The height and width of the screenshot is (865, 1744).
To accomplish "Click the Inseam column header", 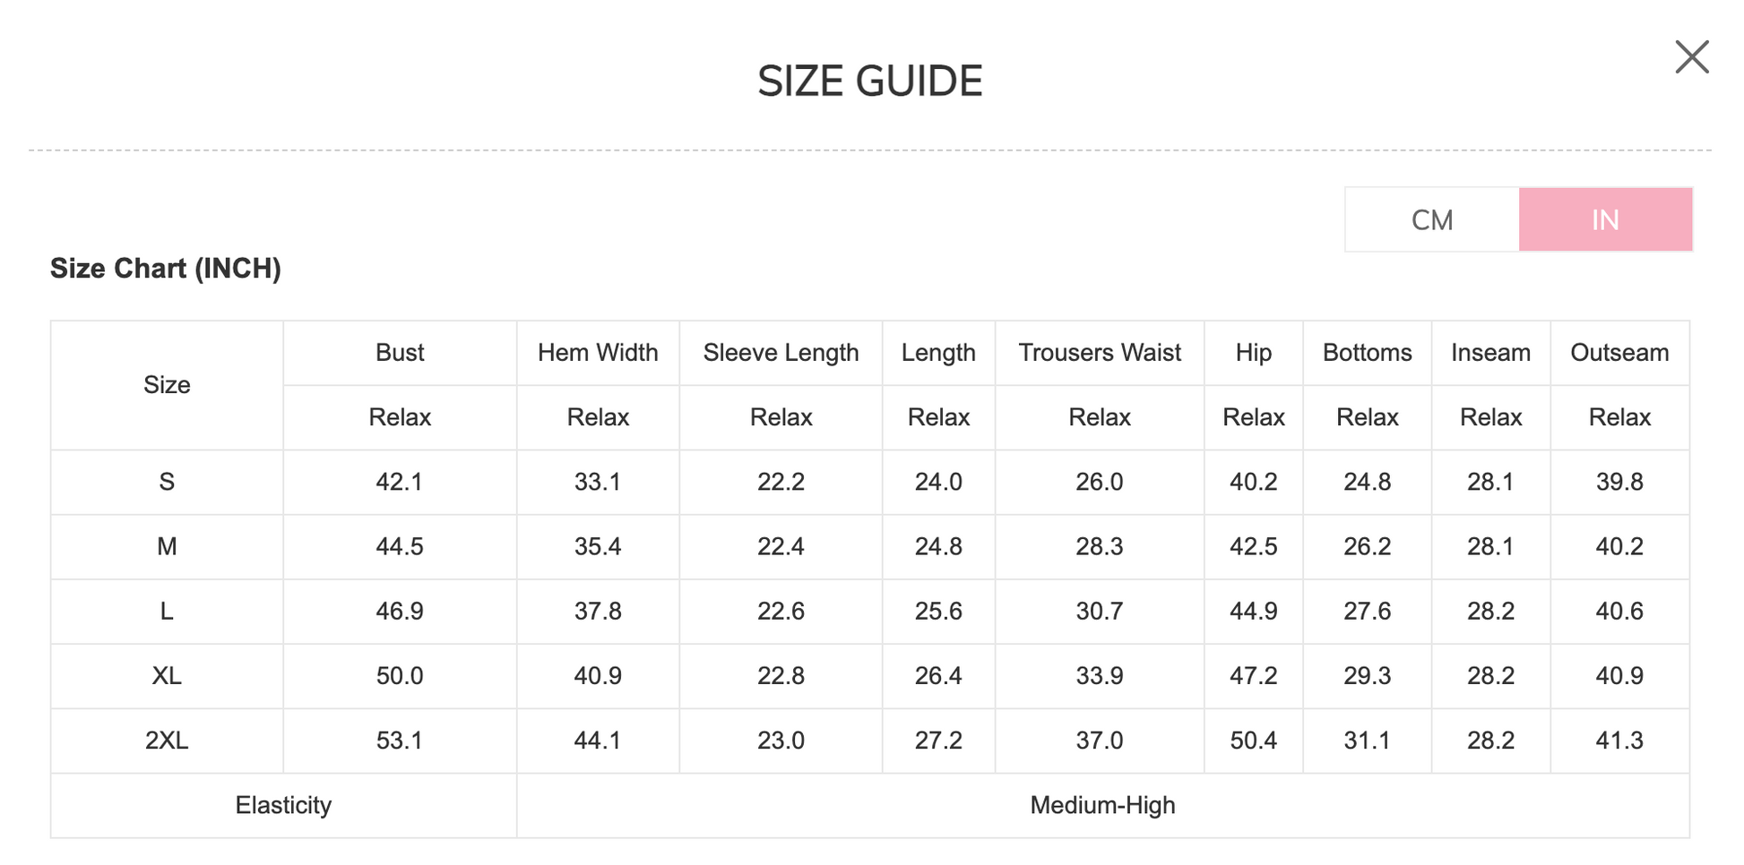I will pyautogui.click(x=1490, y=353).
